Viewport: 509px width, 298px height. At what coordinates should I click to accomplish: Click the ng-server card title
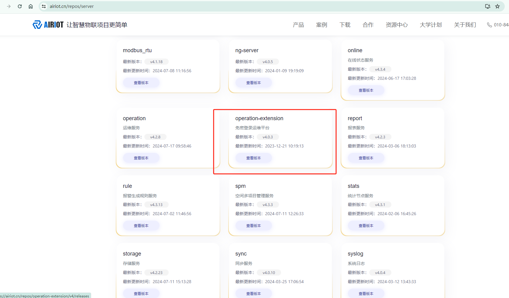click(247, 50)
